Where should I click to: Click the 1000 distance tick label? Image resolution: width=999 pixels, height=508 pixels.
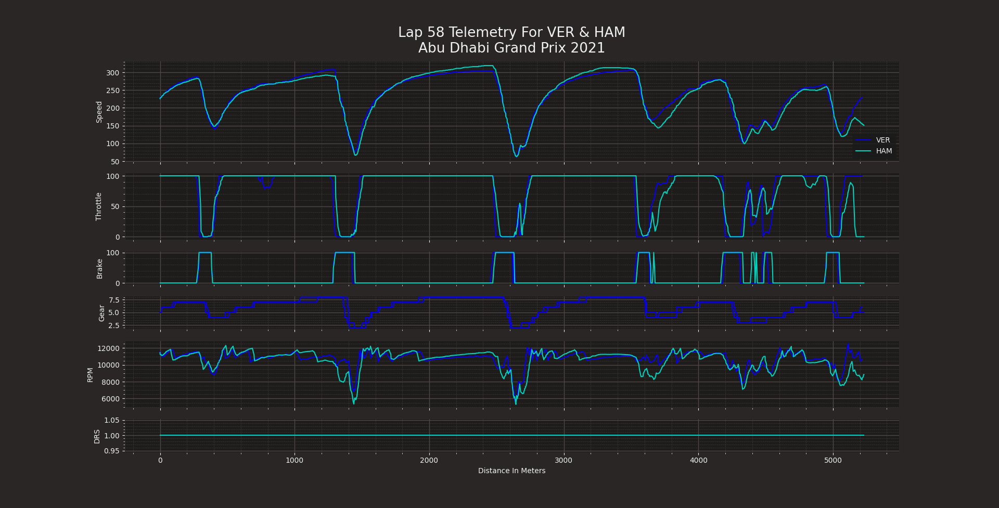(294, 460)
